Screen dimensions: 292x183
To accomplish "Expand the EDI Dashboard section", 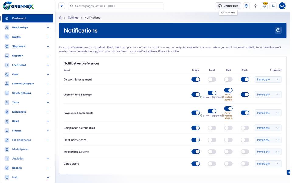I will point(48,140).
